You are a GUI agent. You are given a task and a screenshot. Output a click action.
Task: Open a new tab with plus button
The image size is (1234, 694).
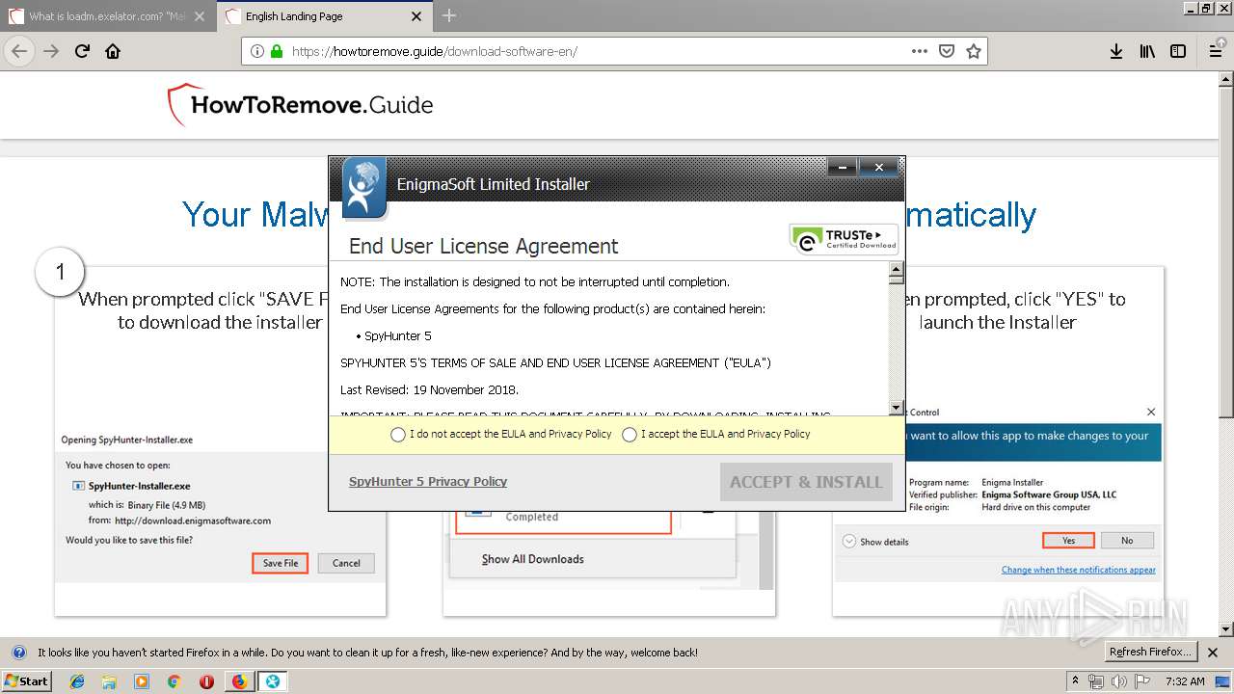(x=449, y=15)
